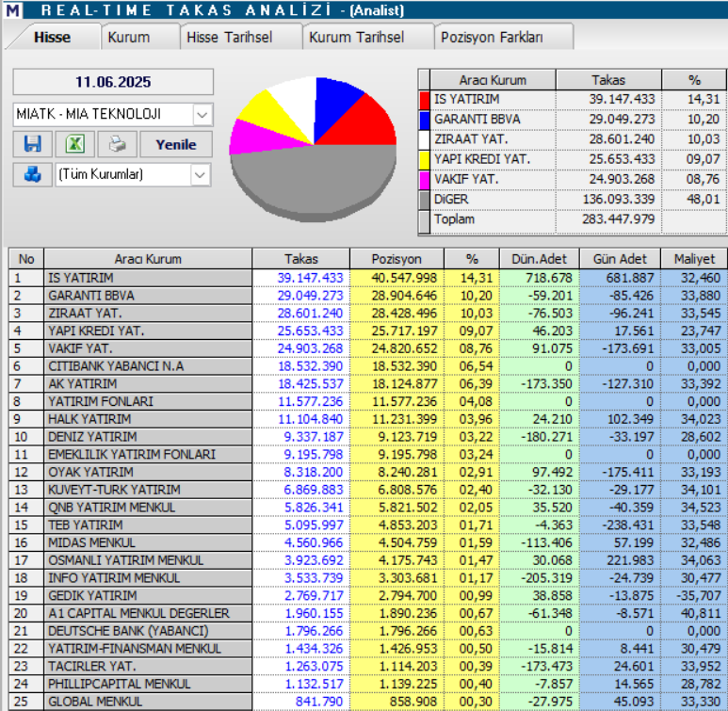Click the Toplam value 283.447.979
This screenshot has width=728, height=711.
(x=618, y=219)
